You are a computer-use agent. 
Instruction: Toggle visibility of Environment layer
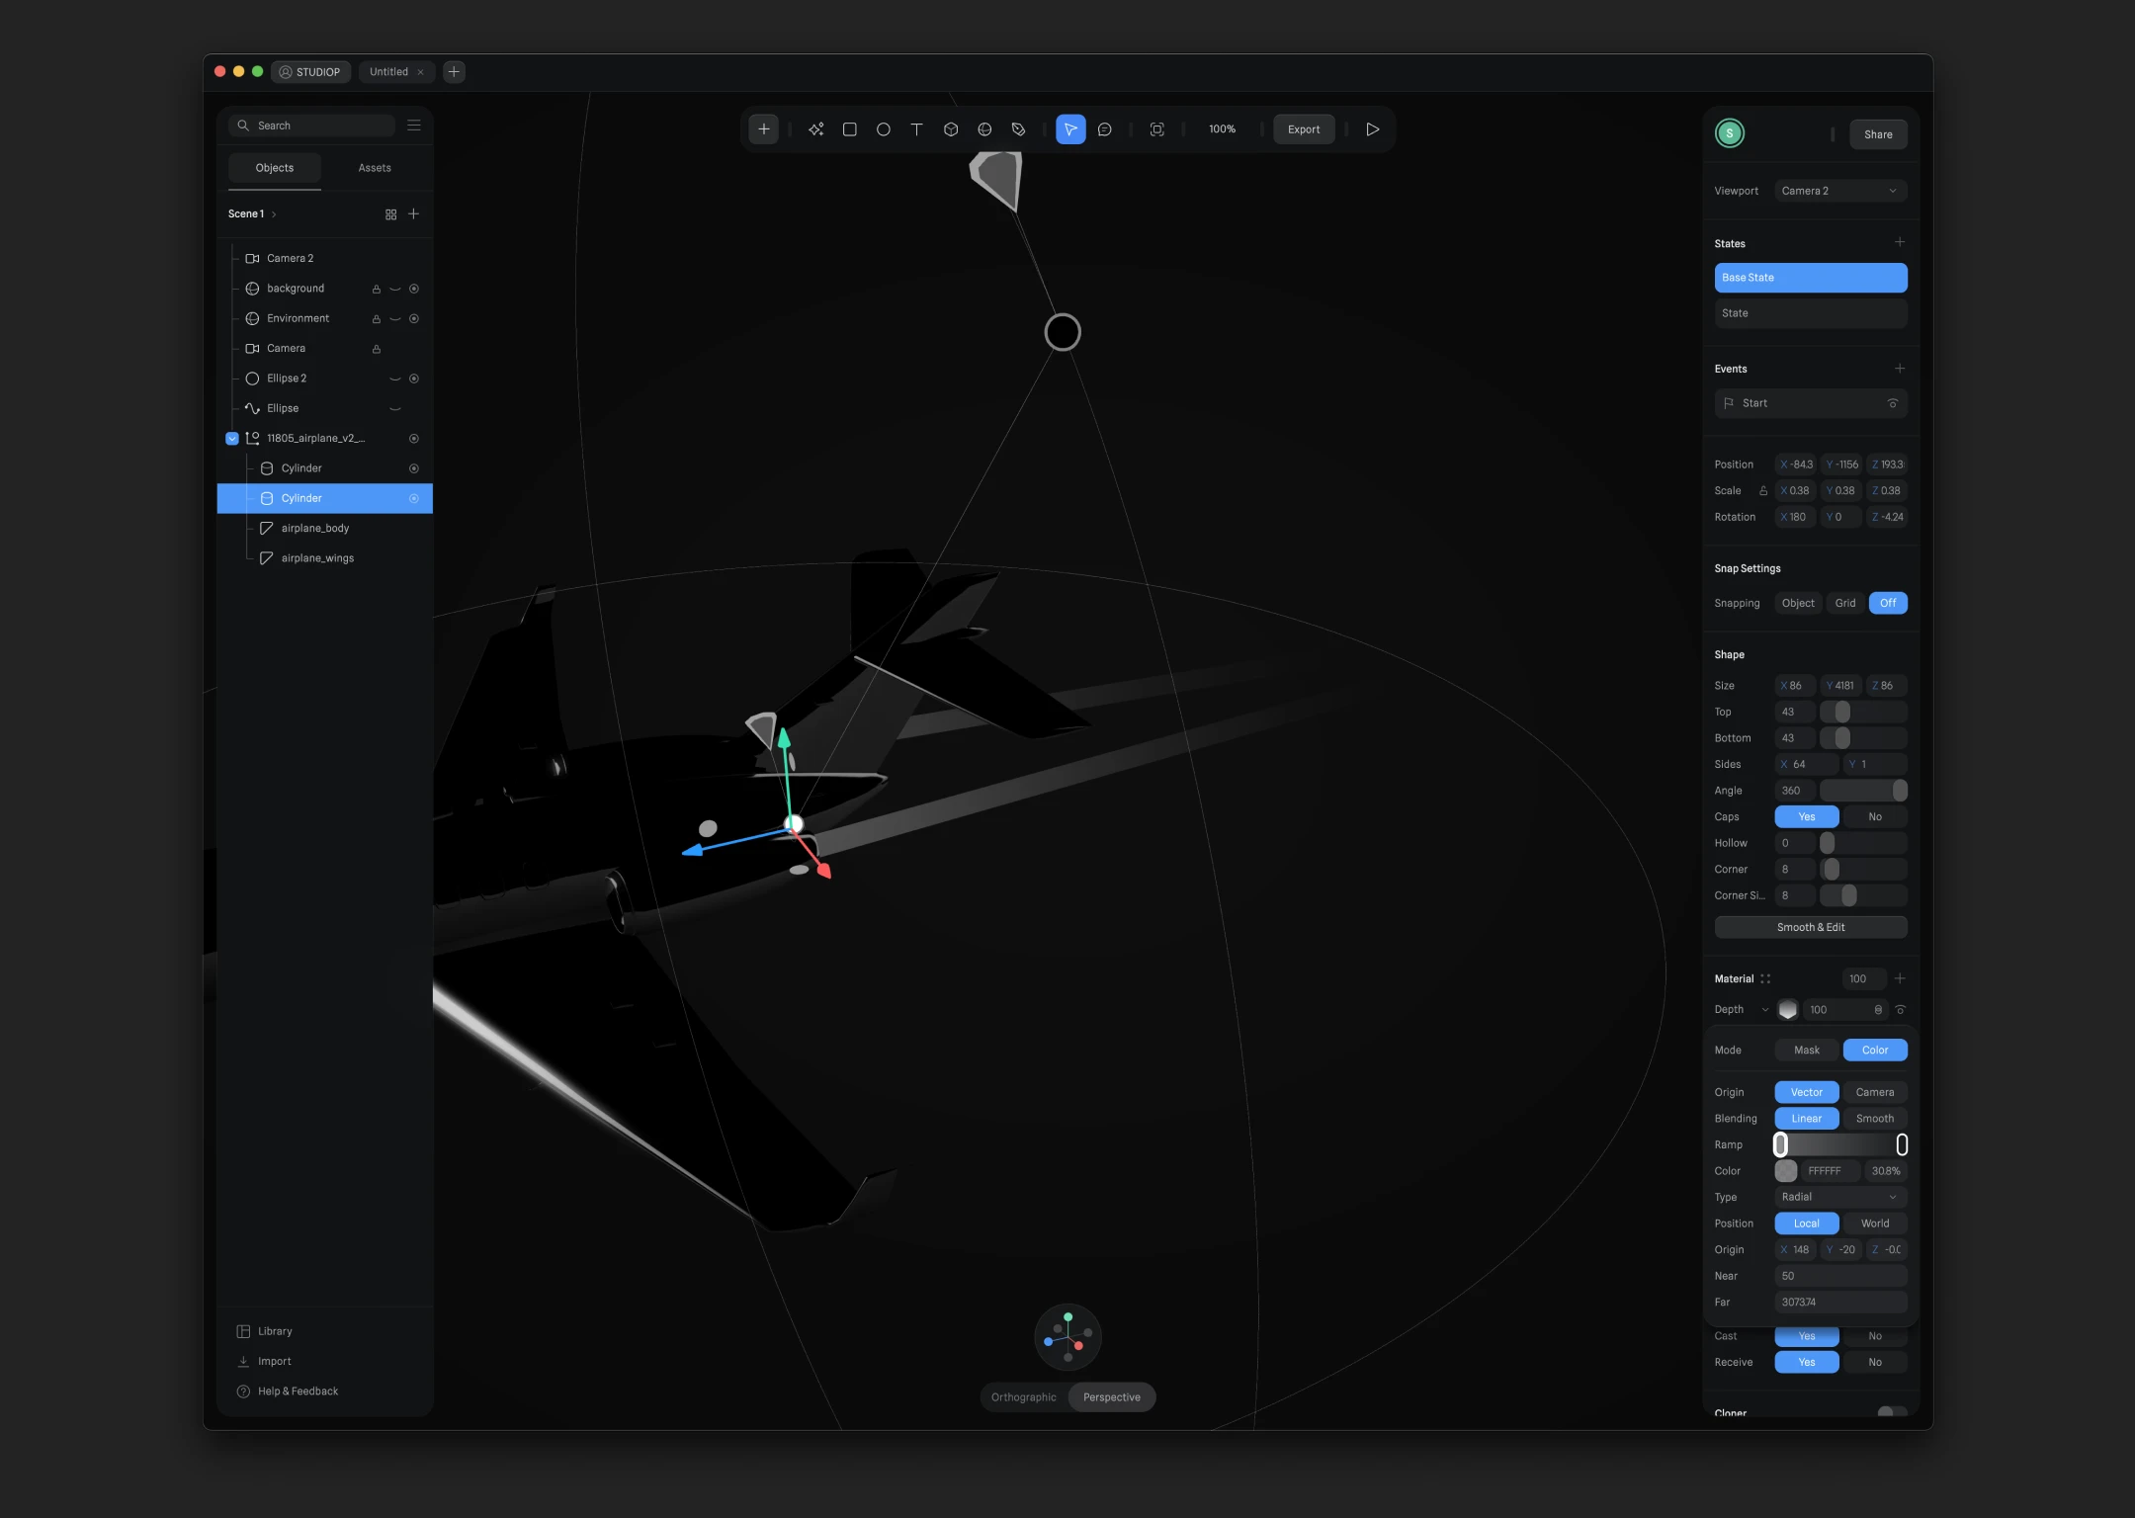(x=395, y=319)
